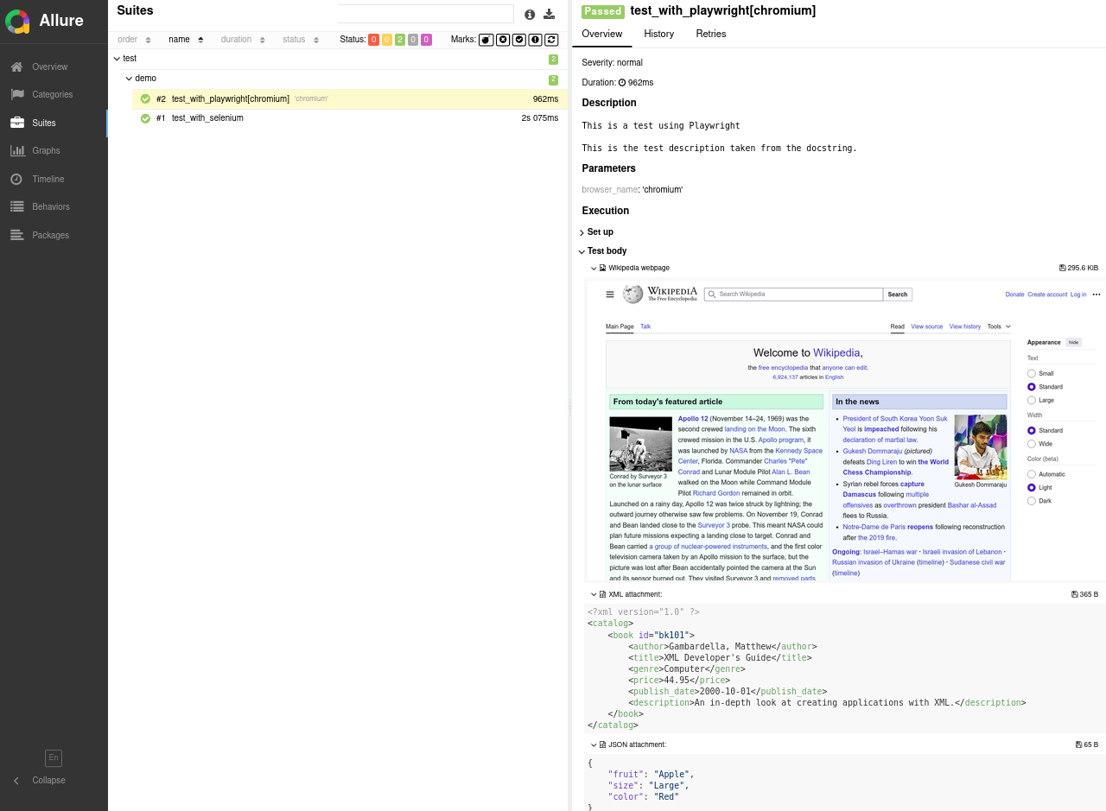Select the Wide width radio button
The height and width of the screenshot is (811, 1106).
[x=1031, y=443]
